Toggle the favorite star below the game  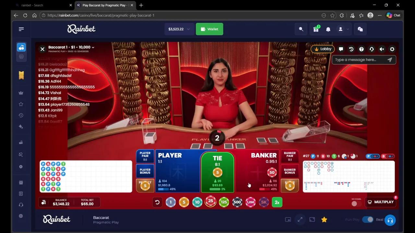point(324,219)
